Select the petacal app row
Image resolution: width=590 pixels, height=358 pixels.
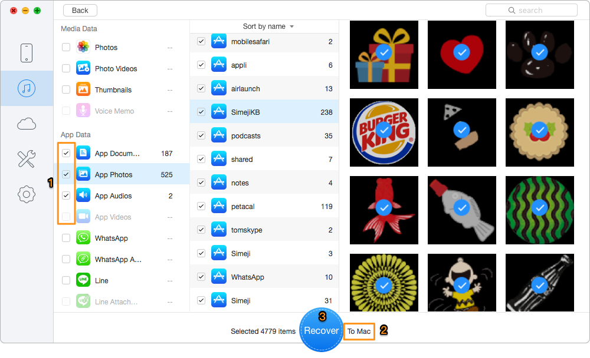tap(264, 206)
